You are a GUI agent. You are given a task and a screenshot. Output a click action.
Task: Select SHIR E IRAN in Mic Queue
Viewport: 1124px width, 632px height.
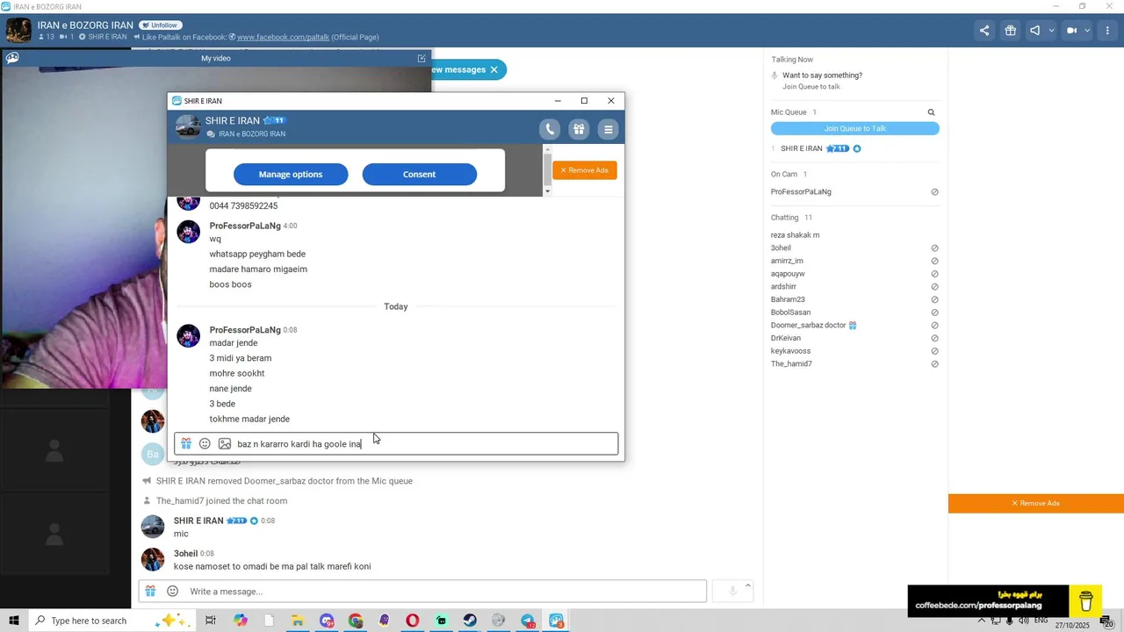pos(802,149)
